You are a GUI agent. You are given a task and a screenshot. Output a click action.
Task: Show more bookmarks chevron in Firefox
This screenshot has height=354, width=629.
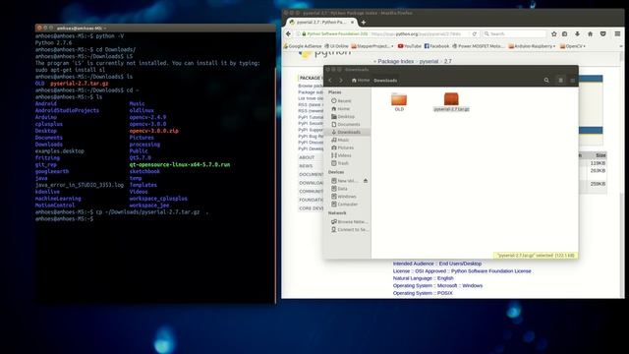[x=621, y=46]
